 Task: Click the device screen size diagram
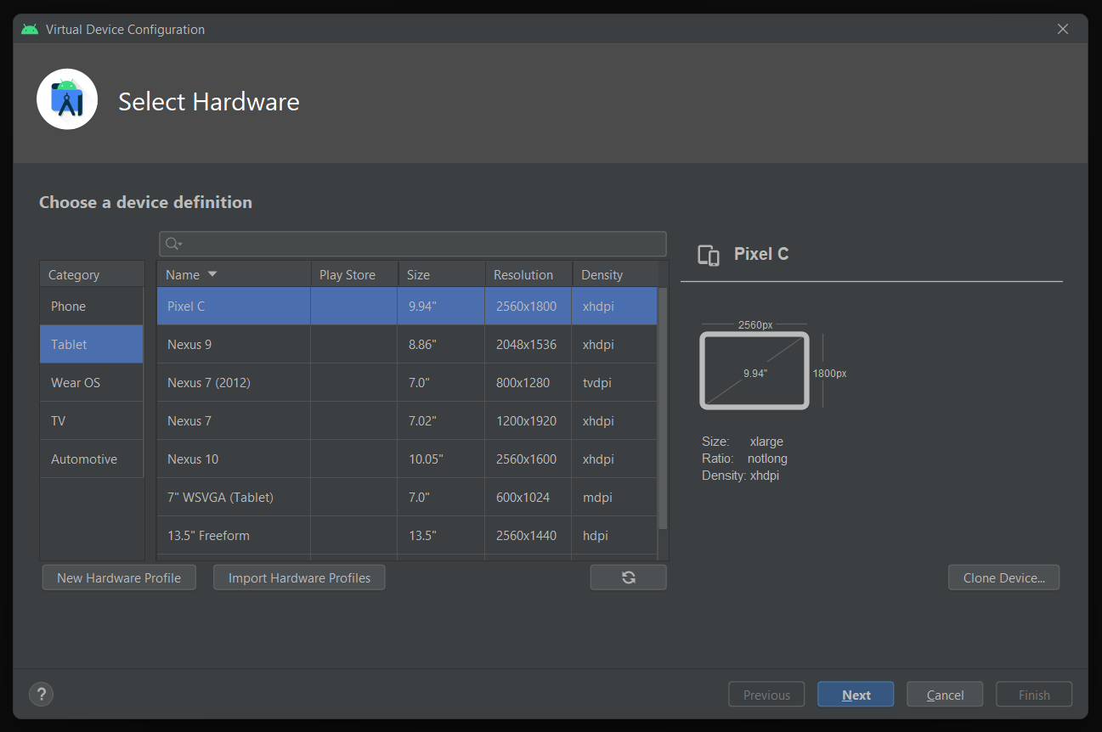(754, 371)
